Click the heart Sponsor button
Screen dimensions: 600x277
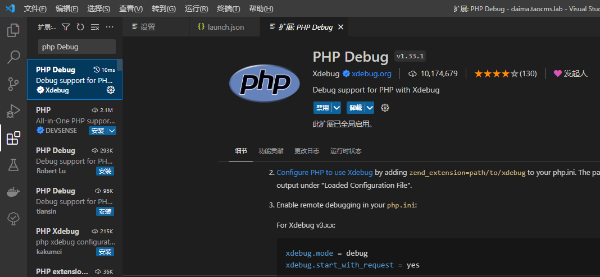tap(570, 73)
